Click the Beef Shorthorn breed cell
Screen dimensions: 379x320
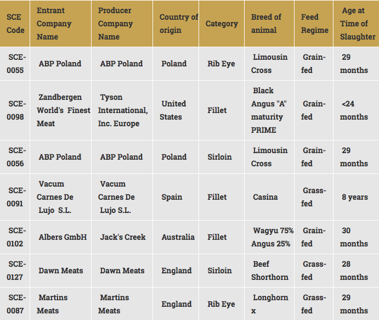click(x=269, y=271)
